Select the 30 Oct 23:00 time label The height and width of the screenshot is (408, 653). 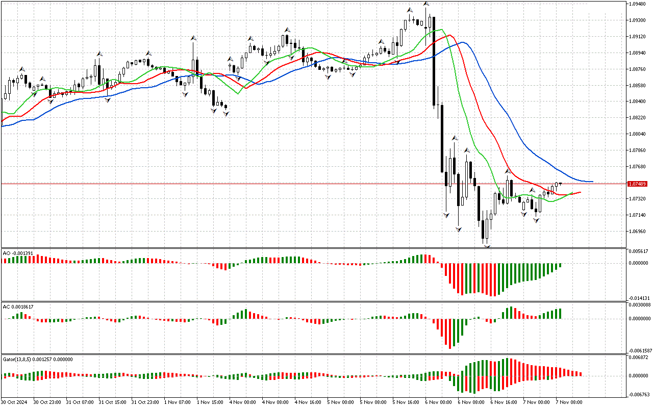pos(46,402)
